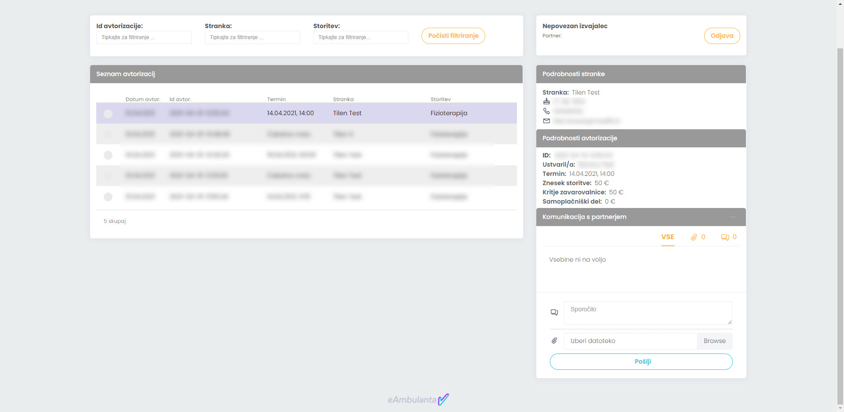Select the radio circle in last table row
This screenshot has height=412, width=844.
pyautogui.click(x=108, y=197)
